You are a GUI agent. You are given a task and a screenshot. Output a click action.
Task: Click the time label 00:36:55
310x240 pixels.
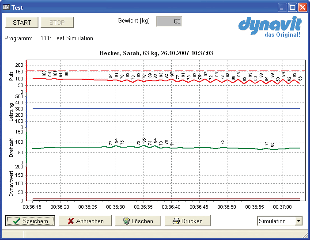point(255,207)
